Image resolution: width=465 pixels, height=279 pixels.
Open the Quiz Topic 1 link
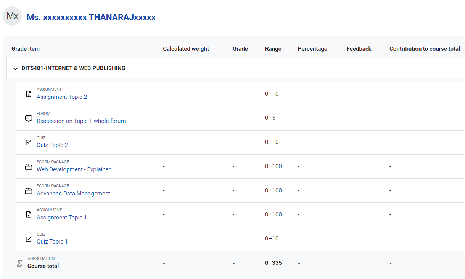52,242
